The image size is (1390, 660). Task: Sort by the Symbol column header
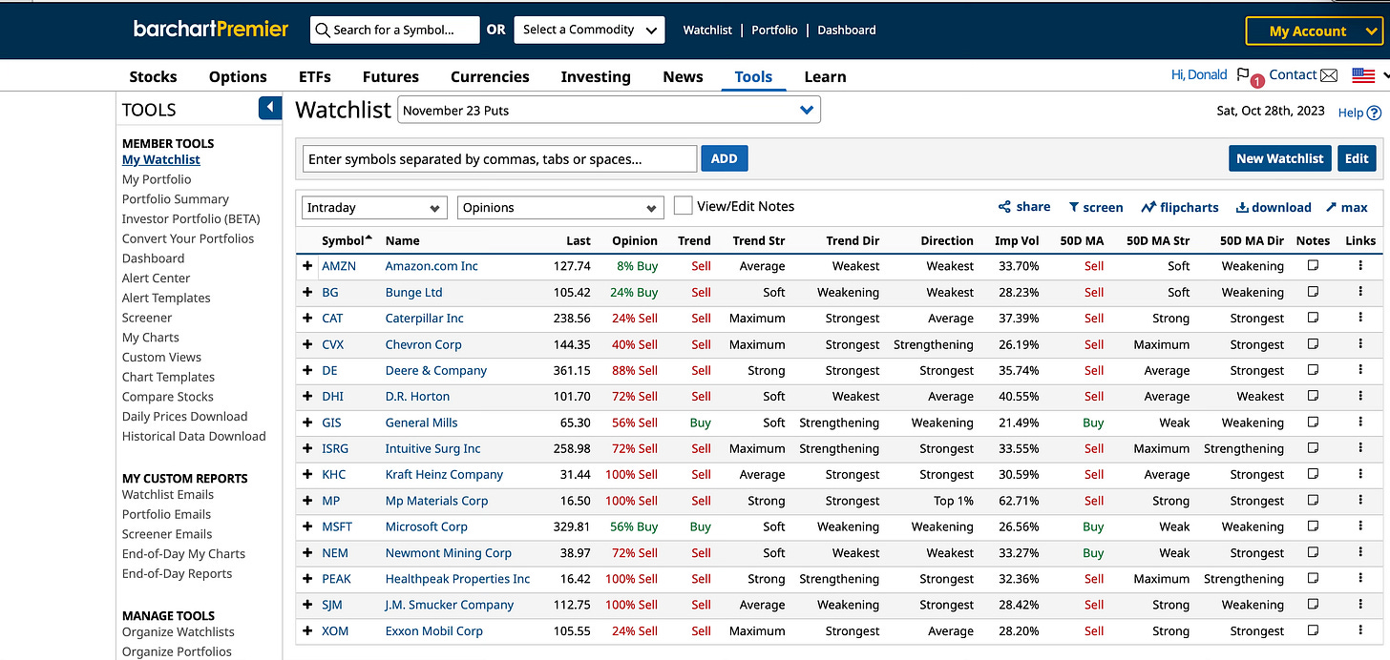pyautogui.click(x=347, y=240)
